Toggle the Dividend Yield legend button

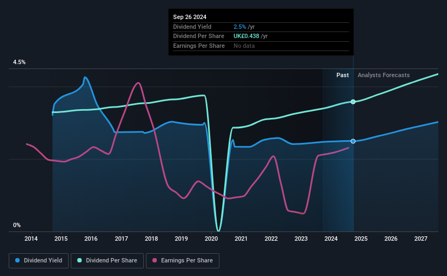pyautogui.click(x=39, y=261)
